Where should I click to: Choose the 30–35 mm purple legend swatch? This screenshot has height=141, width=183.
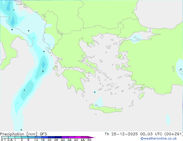[x=65, y=137]
